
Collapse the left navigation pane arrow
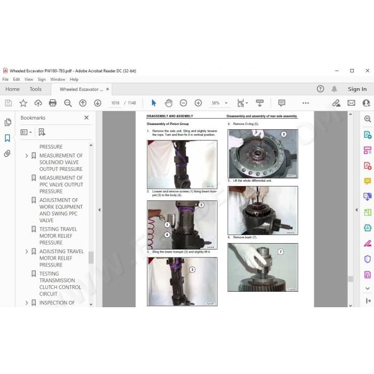tap(99, 210)
